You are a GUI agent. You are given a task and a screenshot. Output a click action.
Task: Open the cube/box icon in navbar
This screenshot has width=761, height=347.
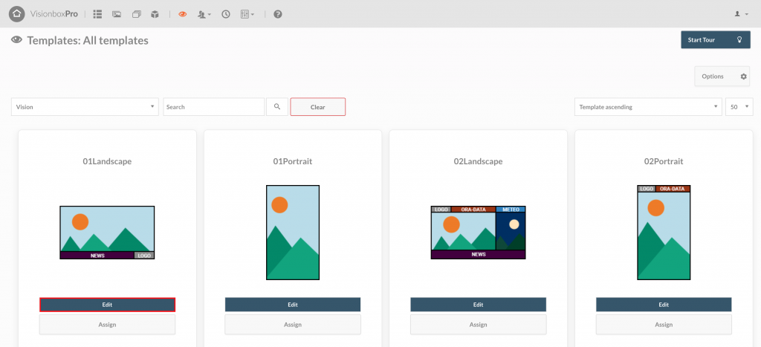[155, 14]
